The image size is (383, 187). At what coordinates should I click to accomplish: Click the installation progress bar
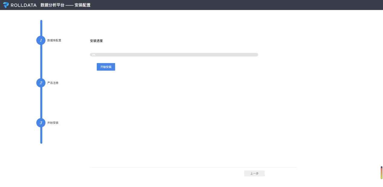tap(174, 55)
